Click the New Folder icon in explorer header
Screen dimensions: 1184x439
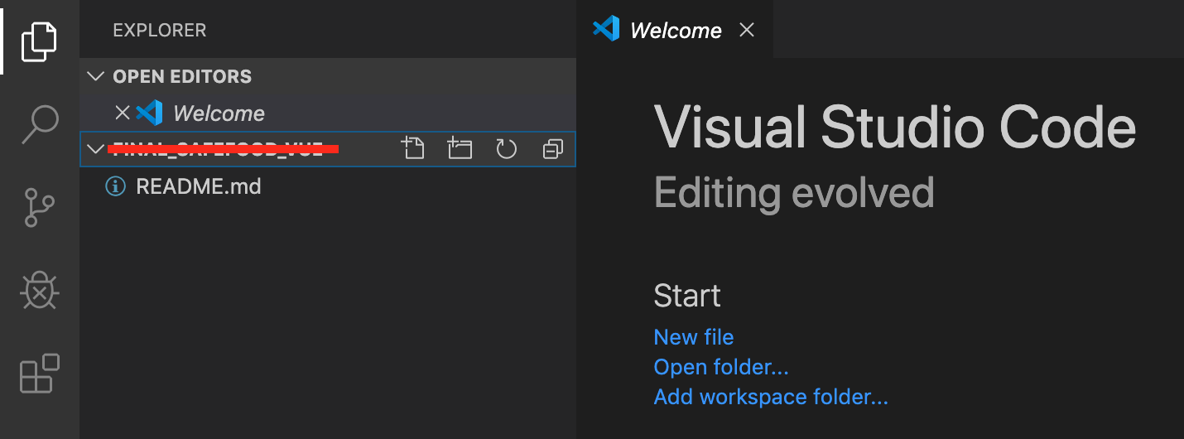(x=459, y=149)
